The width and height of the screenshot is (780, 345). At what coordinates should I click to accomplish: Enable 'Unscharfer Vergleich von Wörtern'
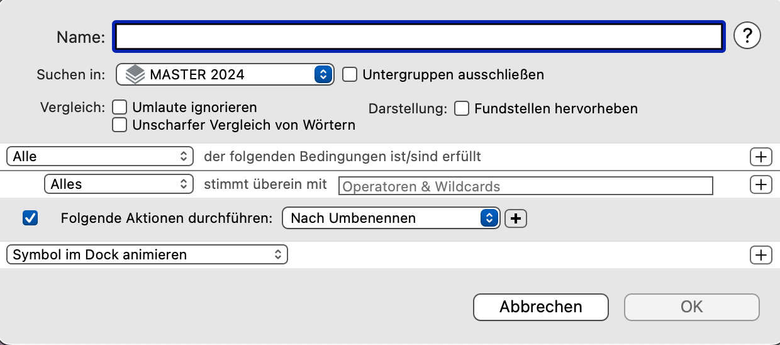coord(120,125)
